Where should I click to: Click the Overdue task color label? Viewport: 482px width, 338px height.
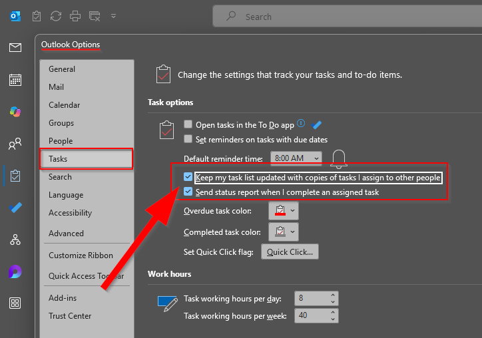click(x=218, y=211)
